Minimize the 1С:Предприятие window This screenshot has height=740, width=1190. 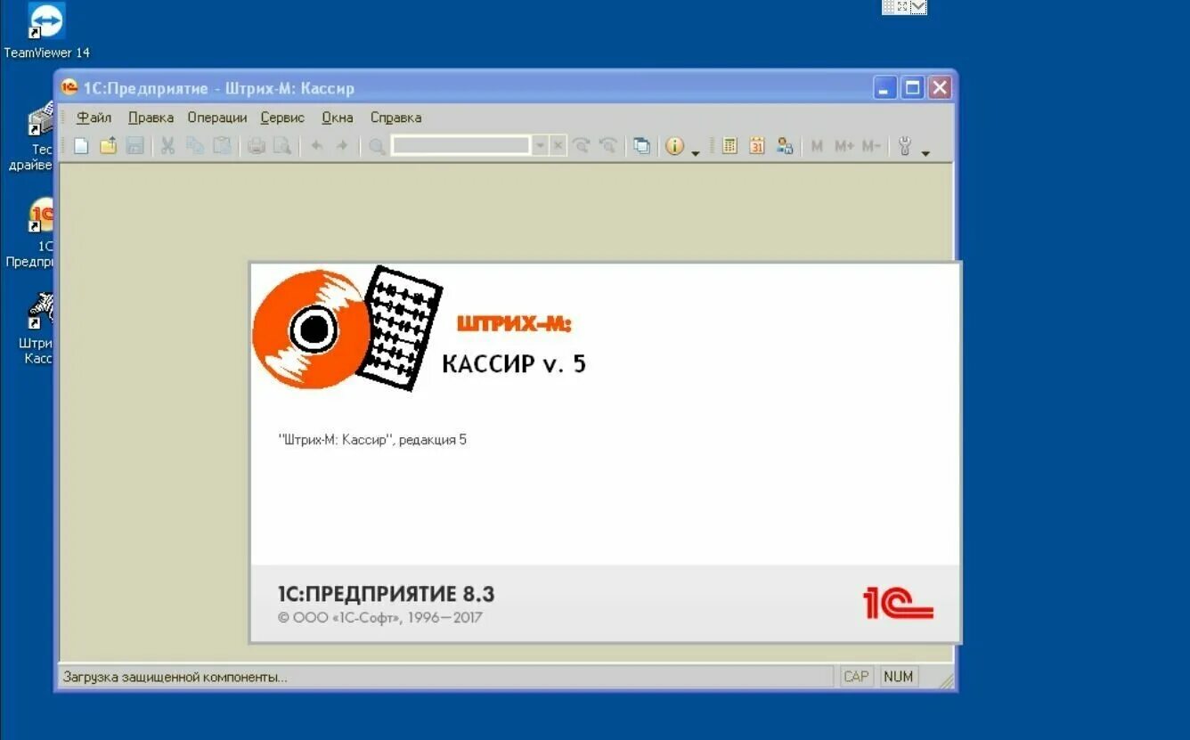884,87
